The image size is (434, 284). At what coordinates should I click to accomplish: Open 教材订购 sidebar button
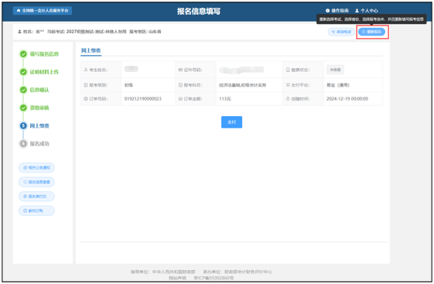[36, 210]
